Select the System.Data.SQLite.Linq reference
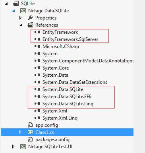This screenshot has width=145, height=153. point(68,104)
